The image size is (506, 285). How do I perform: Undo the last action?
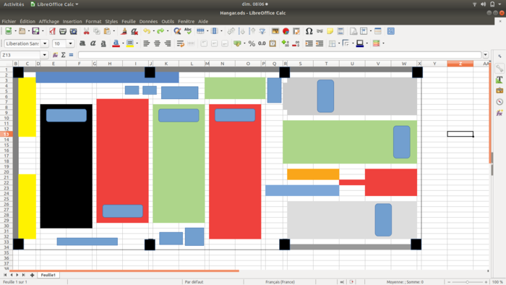(x=147, y=31)
